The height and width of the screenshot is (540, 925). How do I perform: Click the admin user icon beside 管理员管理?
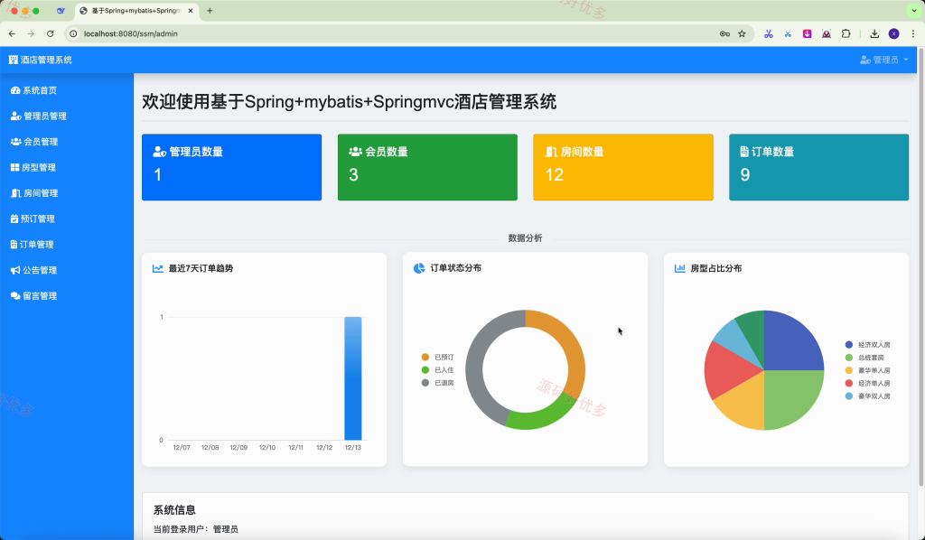tap(16, 116)
